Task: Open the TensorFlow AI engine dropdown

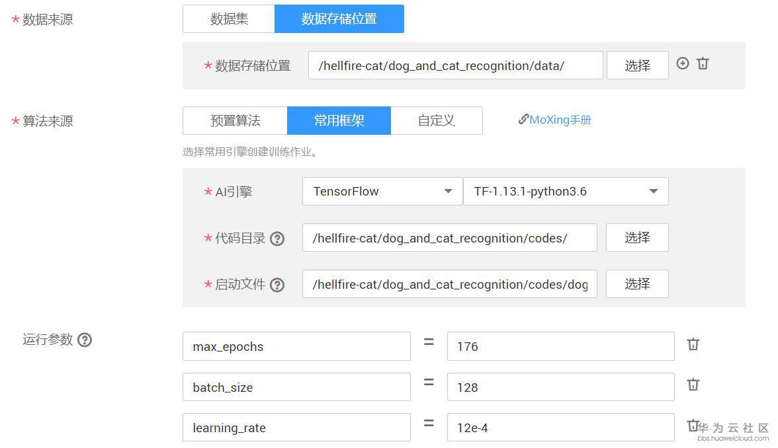Action: click(x=382, y=192)
